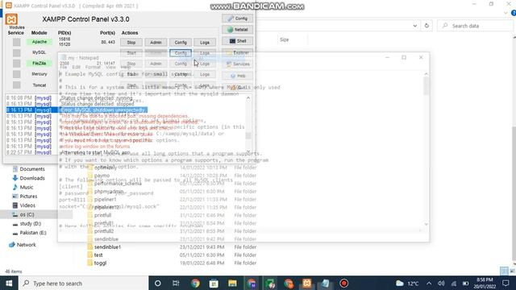Open MySQL Config menu
This screenshot has width=516, height=290.
tap(181, 53)
